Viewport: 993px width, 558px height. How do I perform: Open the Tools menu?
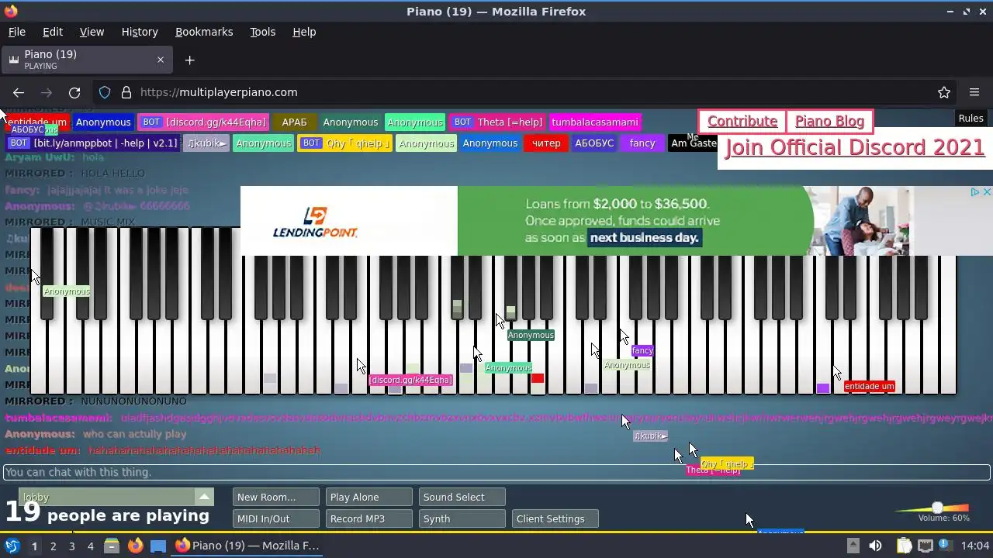click(262, 32)
